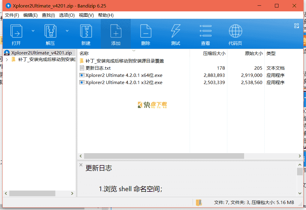Click the original size 2,538,560 cell
306x210 pixels.
(252, 83)
